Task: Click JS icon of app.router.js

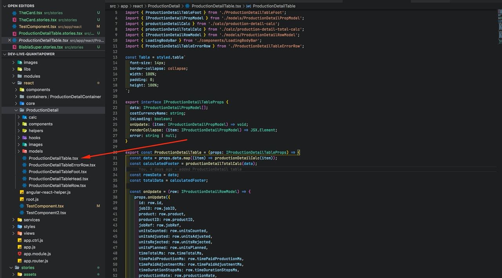Action: [x=20, y=261]
